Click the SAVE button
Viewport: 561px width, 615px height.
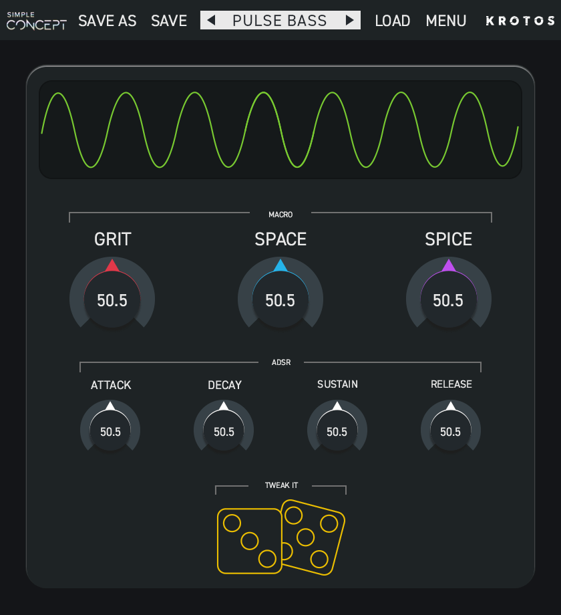point(169,21)
